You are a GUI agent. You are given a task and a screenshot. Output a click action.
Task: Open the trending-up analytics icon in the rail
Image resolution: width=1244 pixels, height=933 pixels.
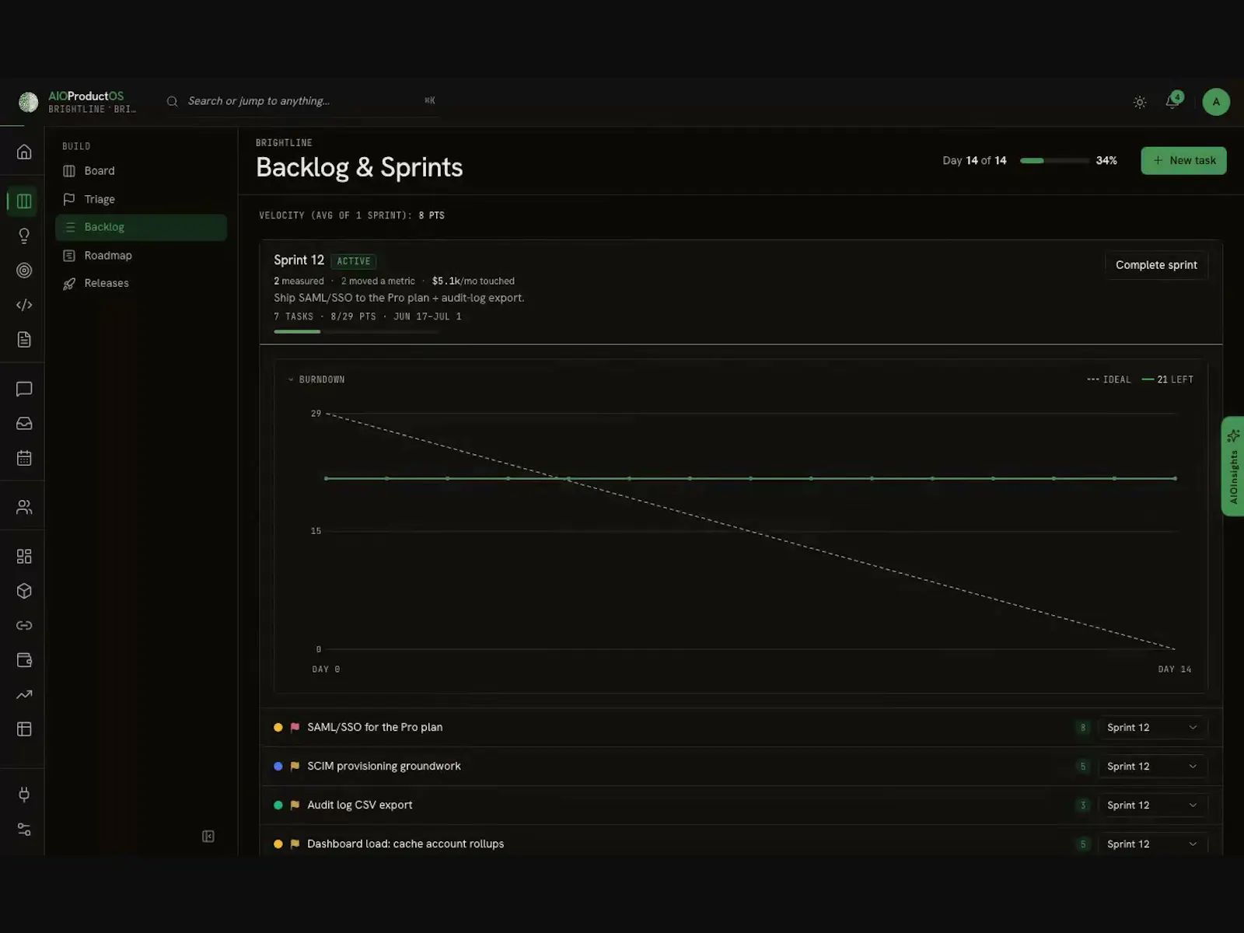(x=24, y=694)
